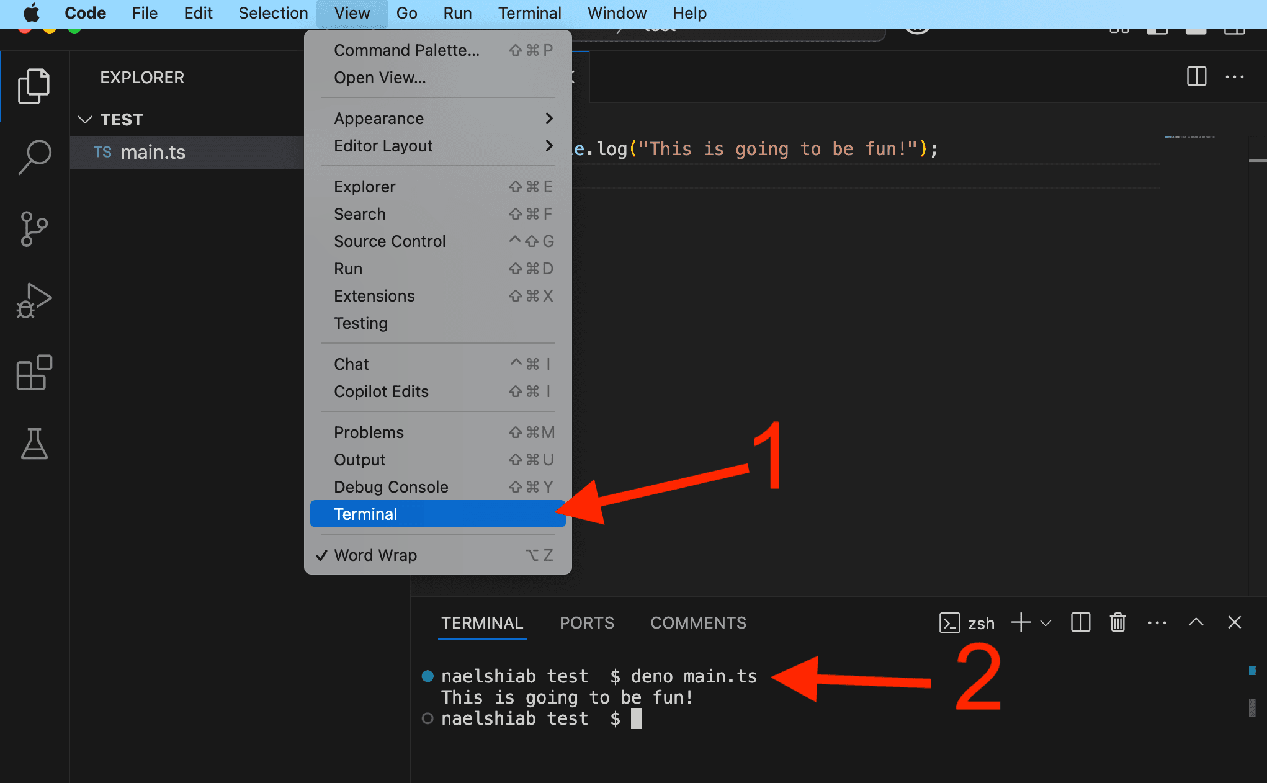Split the terminal with the split icon
1267x783 pixels.
[x=1080, y=622]
